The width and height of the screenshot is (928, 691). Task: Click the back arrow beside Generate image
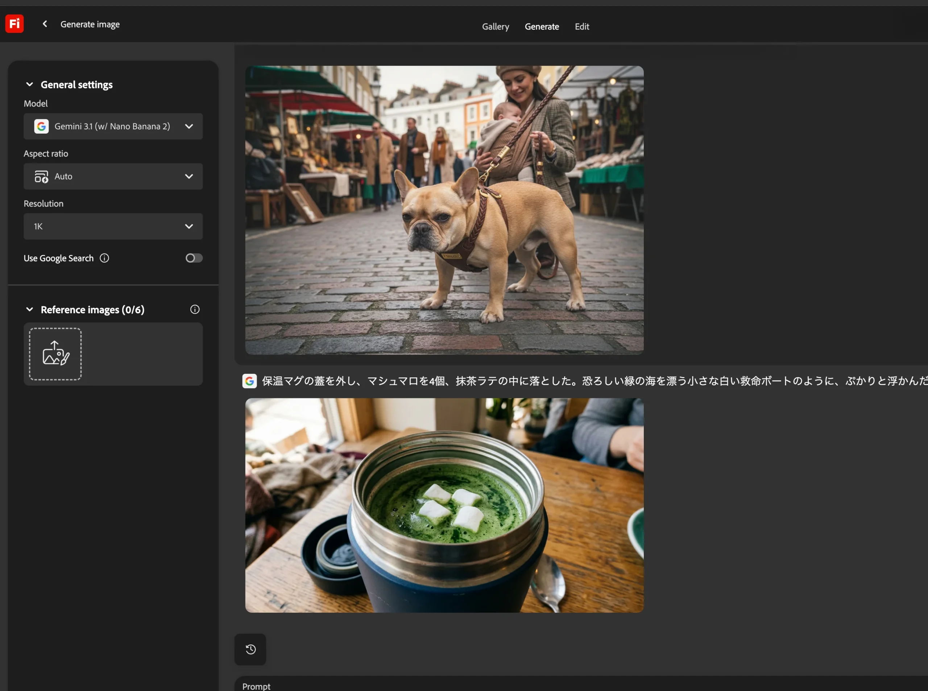click(44, 24)
